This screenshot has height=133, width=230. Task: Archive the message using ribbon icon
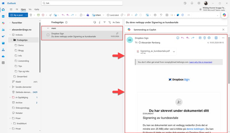38,15
